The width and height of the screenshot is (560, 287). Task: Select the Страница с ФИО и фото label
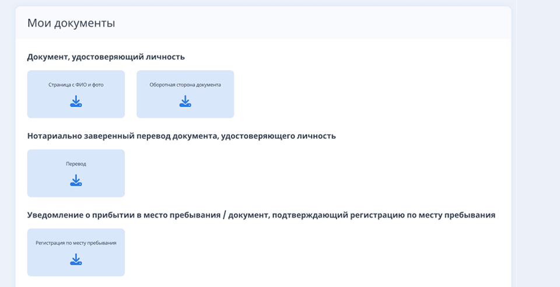76,85
